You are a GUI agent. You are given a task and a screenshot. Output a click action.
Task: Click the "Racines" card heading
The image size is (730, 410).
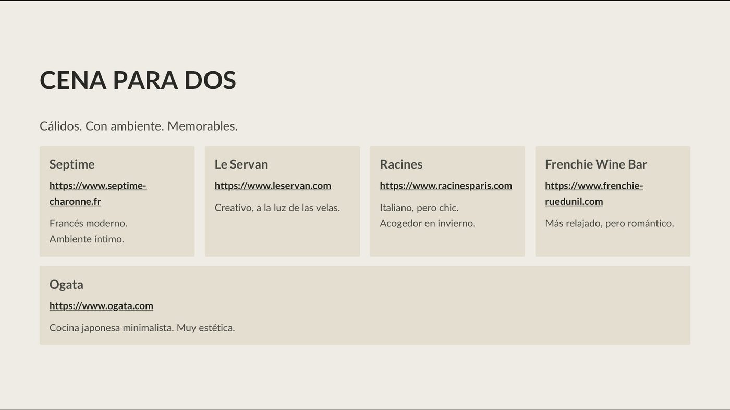coord(401,164)
